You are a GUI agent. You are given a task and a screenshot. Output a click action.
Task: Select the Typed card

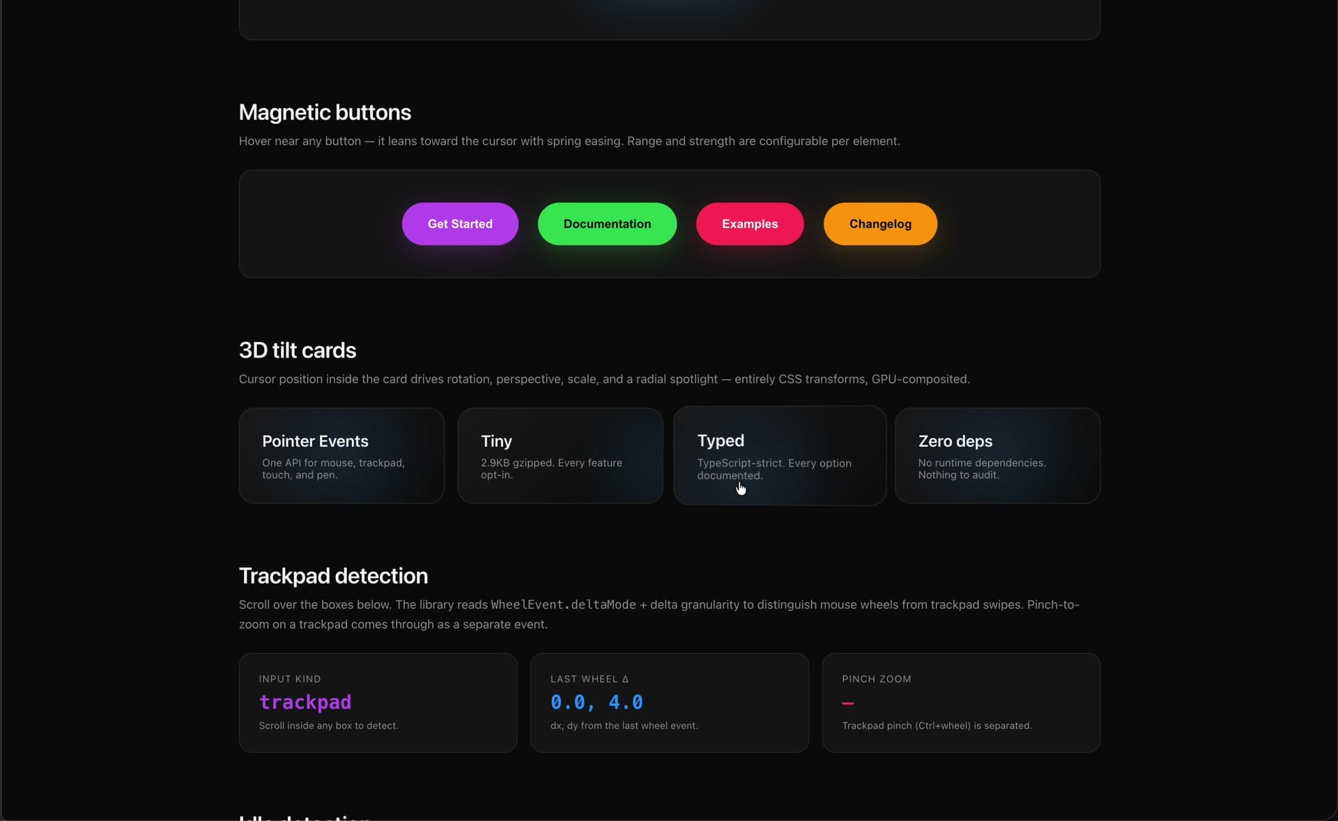[779, 455]
